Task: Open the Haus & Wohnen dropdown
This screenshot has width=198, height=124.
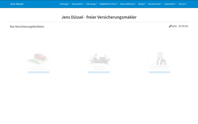Action: coord(128,4)
